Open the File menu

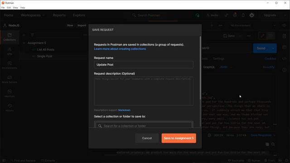[3, 8]
